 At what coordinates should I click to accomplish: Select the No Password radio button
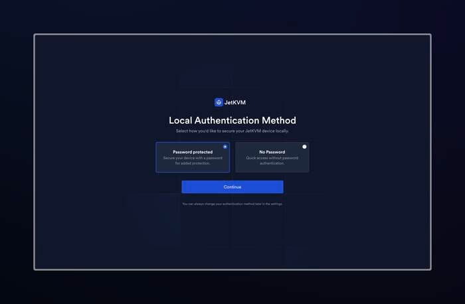pos(304,147)
